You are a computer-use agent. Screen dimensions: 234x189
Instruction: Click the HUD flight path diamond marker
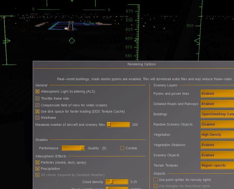(x=72, y=41)
